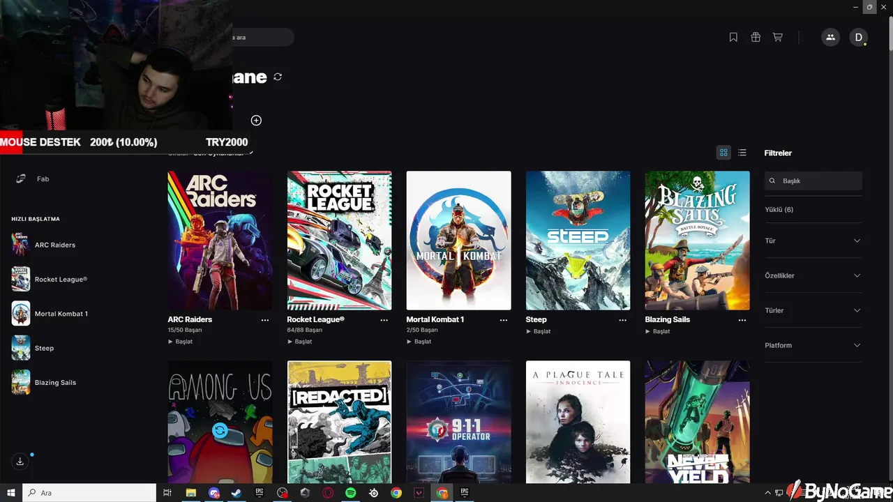Viewport: 893px width, 502px height.
Task: Select Mortal Kombat 1 in quick launch
Action: click(x=50, y=314)
